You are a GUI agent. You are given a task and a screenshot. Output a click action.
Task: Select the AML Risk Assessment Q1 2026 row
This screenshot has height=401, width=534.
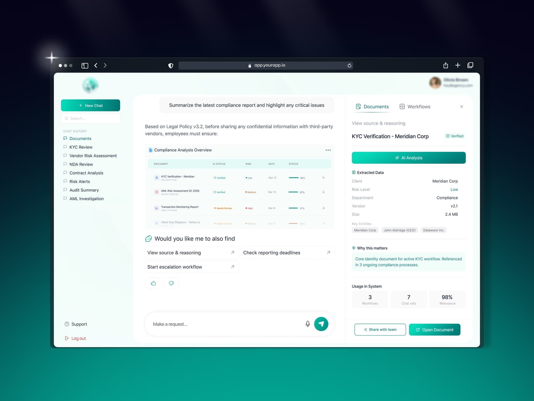[x=239, y=192]
